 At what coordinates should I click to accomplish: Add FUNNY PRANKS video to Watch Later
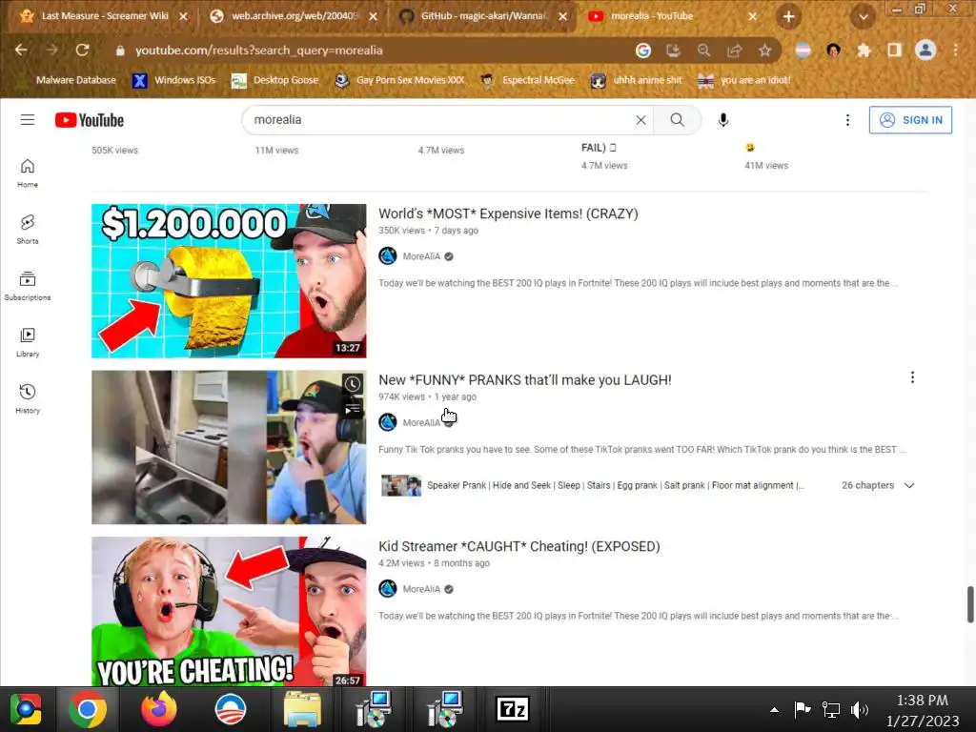coord(353,383)
